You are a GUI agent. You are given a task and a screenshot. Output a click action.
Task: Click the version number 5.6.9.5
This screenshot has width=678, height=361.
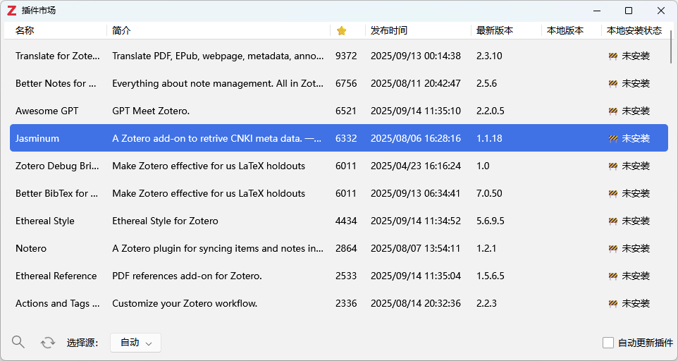pos(491,221)
